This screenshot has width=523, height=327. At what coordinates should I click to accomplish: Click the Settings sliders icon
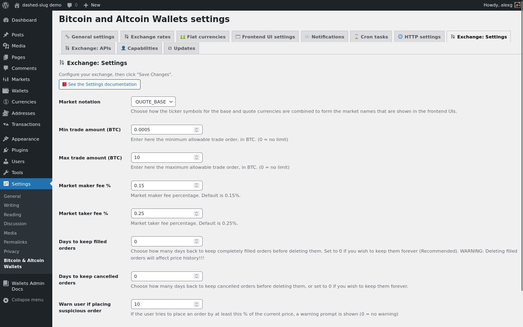click(x=6, y=184)
